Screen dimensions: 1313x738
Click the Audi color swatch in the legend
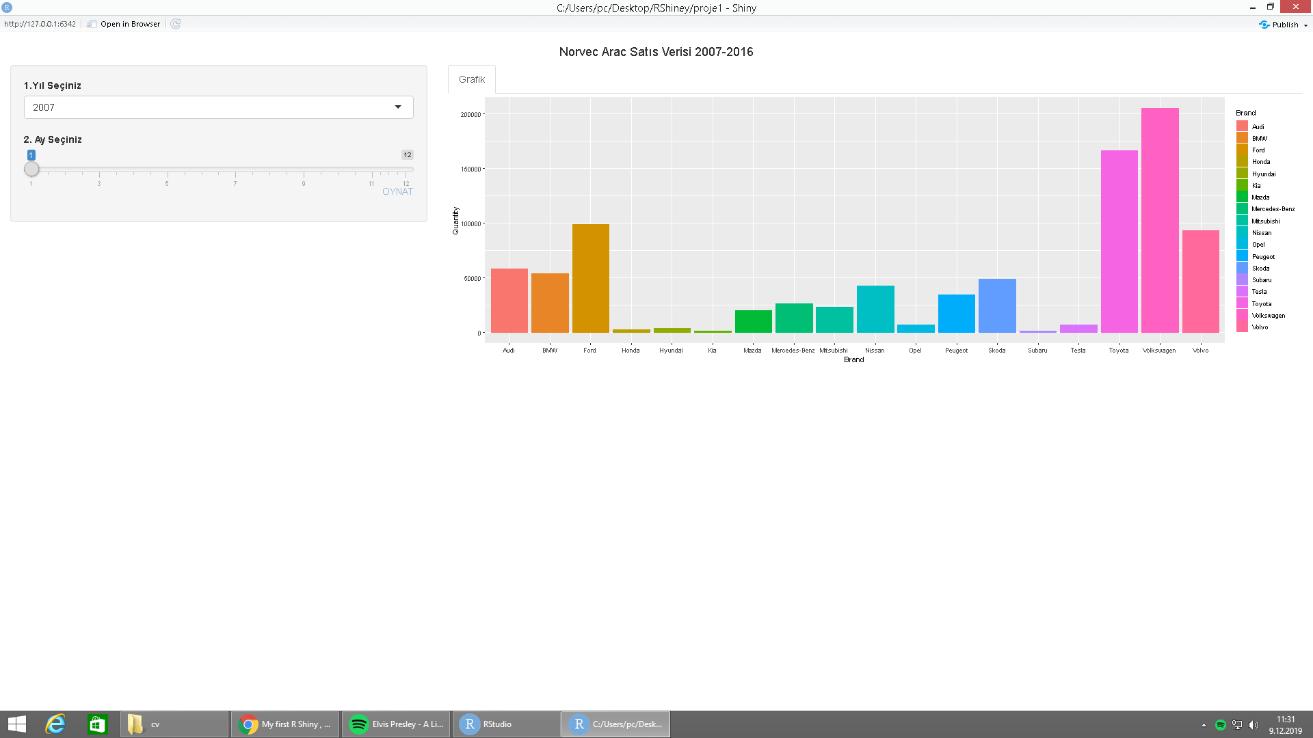1242,126
